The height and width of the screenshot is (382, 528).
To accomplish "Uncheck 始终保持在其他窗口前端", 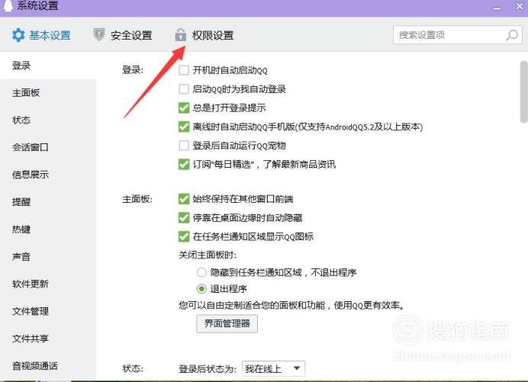I will 184,199.
